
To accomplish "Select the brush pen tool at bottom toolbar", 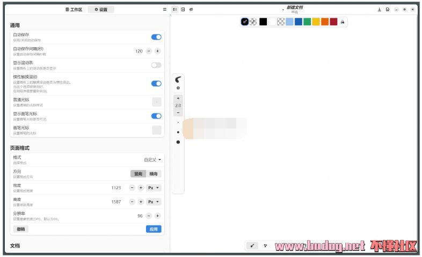I will 252,246.
